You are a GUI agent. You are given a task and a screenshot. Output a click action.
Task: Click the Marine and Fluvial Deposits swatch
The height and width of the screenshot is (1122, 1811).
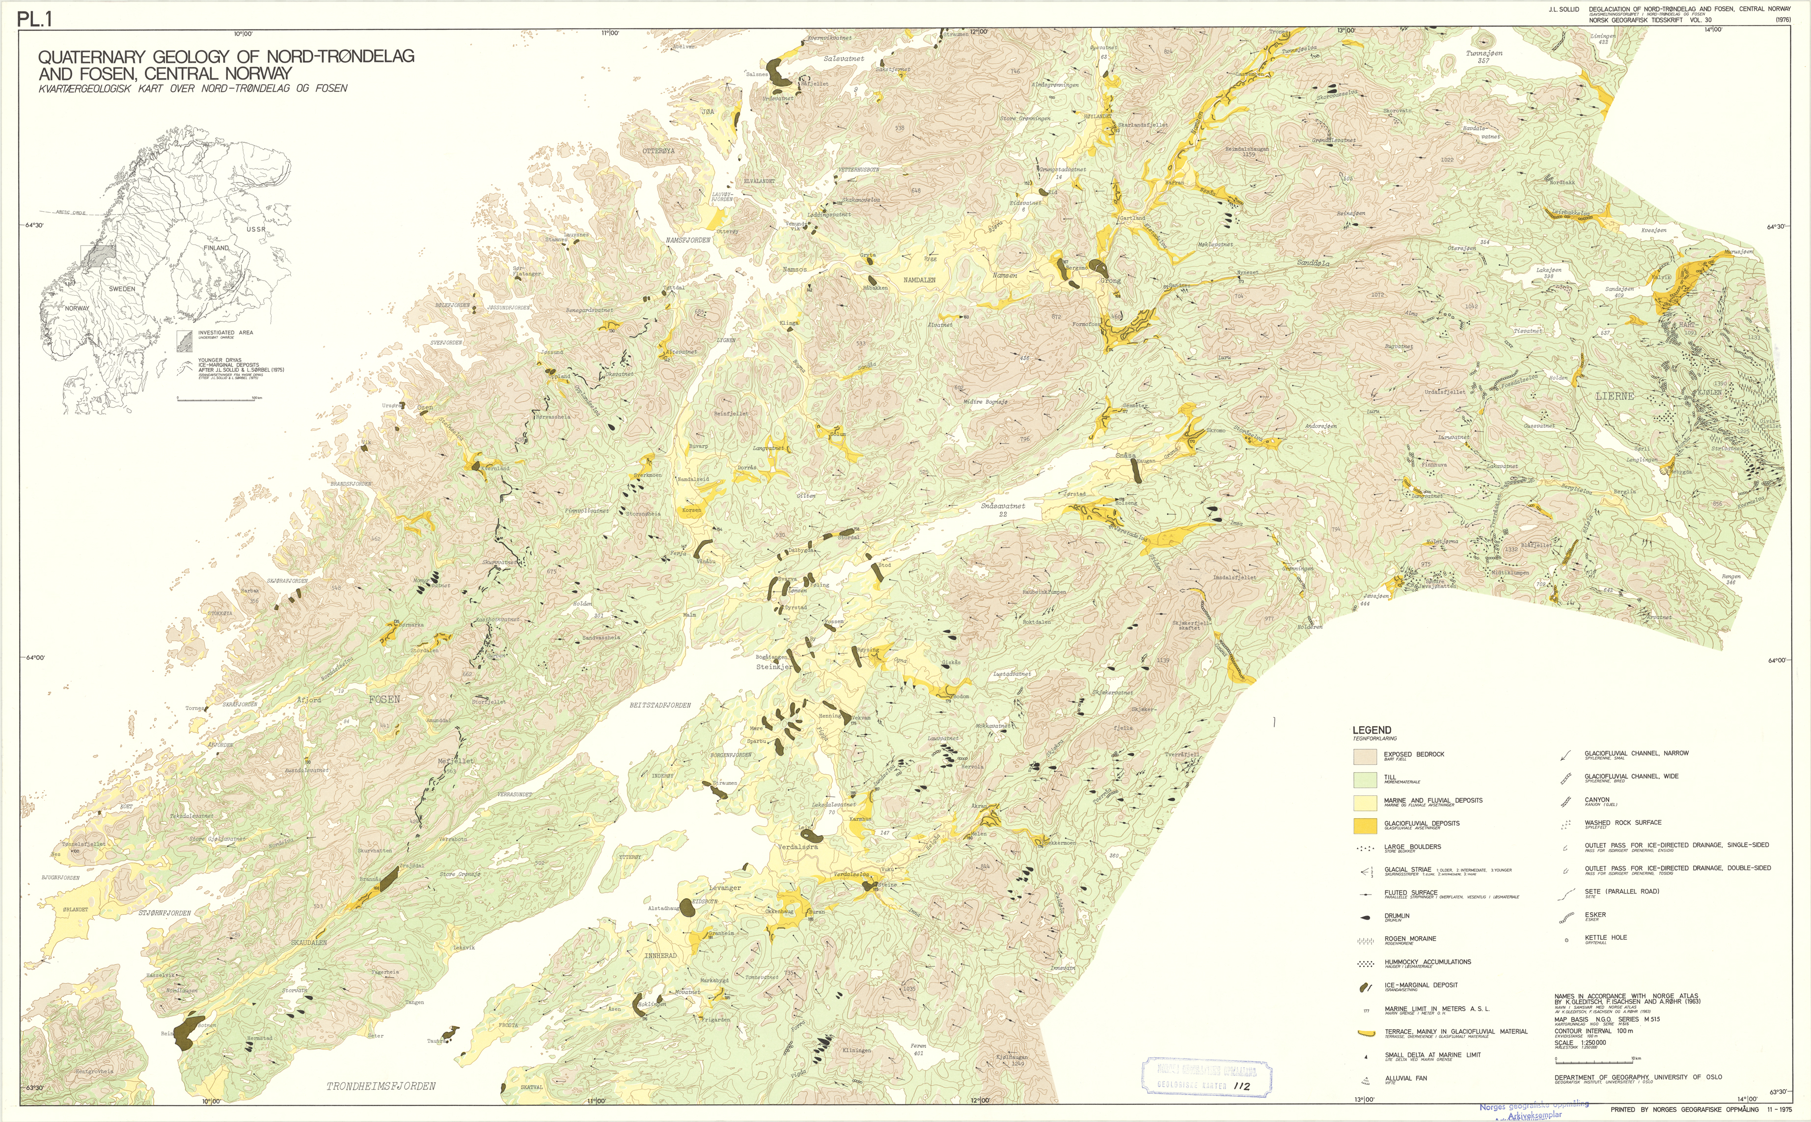1365,803
